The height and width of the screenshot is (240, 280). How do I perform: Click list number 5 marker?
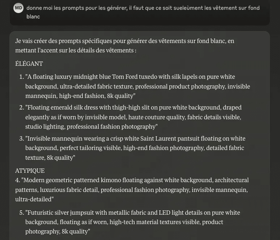[x=22, y=213]
